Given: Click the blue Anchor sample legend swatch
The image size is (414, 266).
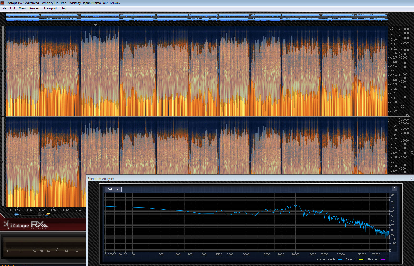Looking at the screenshot, I should 339,259.
